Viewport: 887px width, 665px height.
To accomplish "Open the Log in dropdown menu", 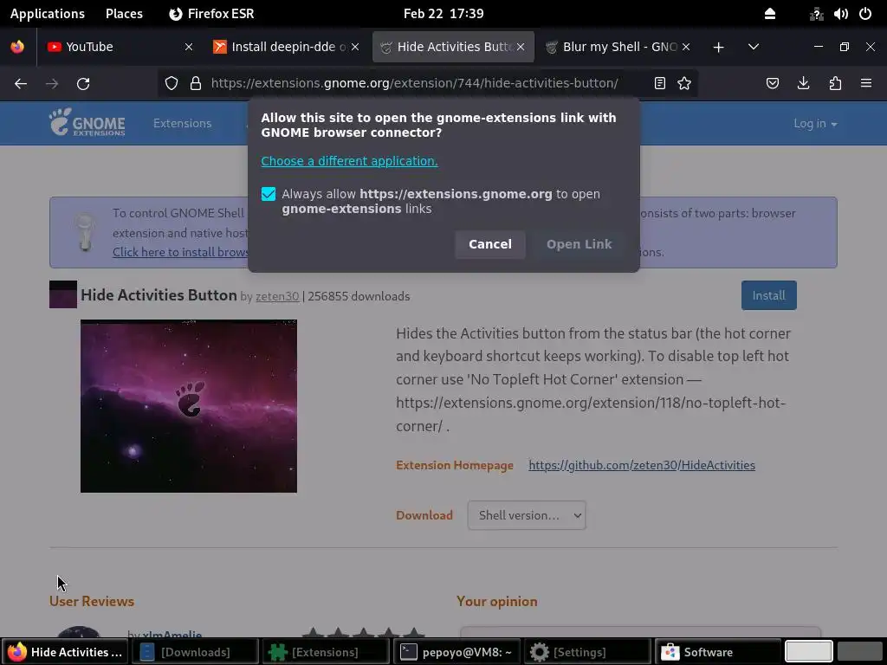I will tap(815, 123).
